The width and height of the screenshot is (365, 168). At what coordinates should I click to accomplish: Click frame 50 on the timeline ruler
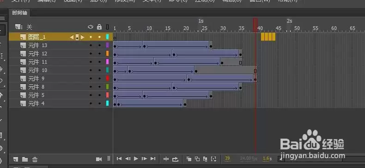coord(297,29)
